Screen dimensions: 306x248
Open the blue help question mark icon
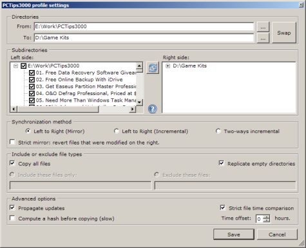click(x=153, y=109)
